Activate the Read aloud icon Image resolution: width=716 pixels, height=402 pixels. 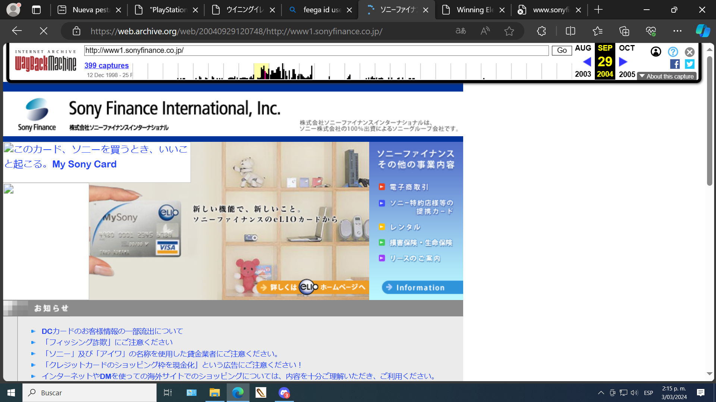point(485,31)
